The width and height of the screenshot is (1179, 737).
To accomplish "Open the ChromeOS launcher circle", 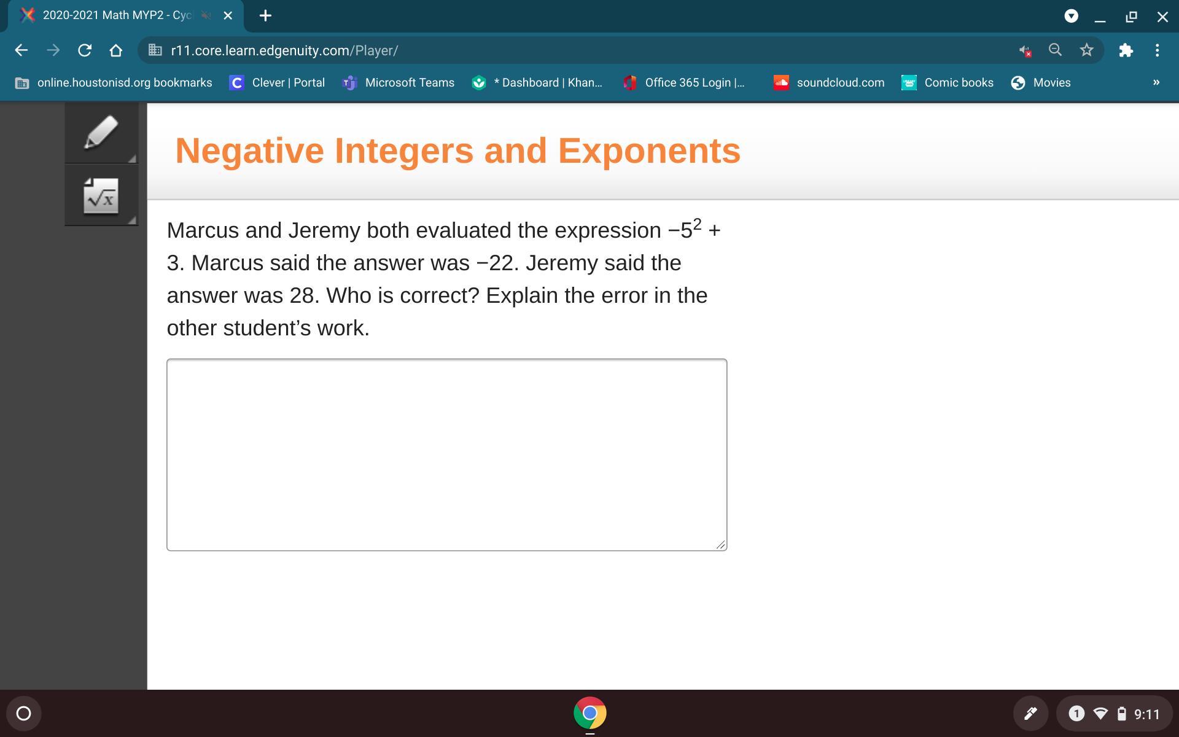I will click(23, 713).
